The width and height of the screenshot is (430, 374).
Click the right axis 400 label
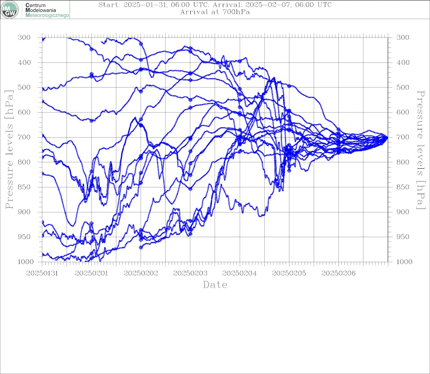[x=403, y=62]
